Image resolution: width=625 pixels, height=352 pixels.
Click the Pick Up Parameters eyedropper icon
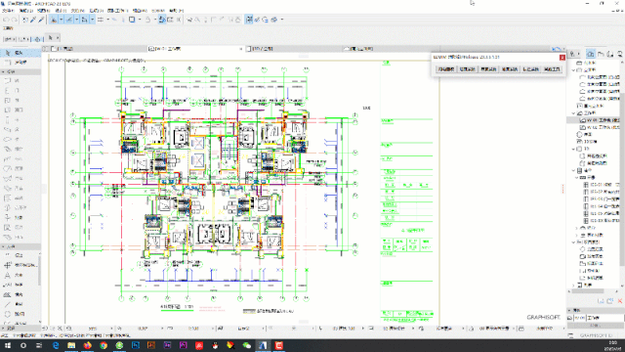pos(33,20)
